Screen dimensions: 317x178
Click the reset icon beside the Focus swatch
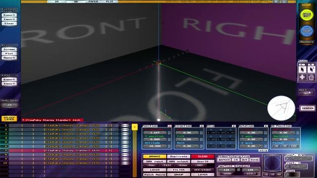coord(287,175)
